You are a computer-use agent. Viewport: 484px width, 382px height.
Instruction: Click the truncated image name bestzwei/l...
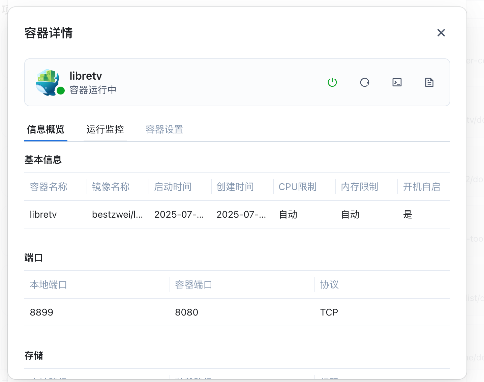[117, 215]
